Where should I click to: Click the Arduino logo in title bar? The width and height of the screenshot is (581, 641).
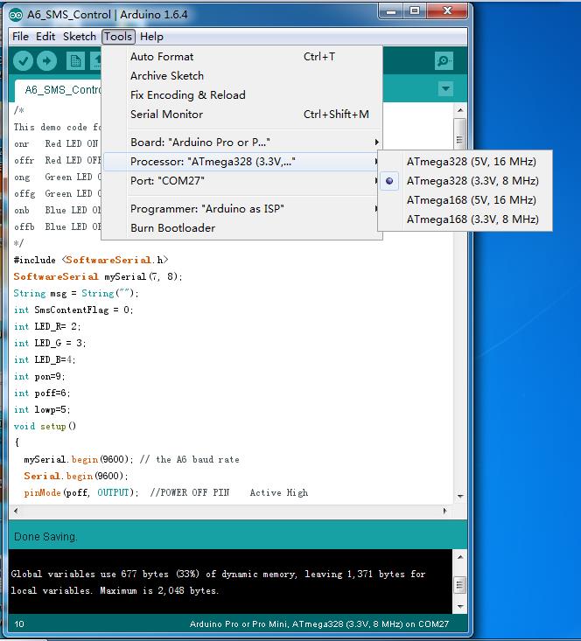pos(16,15)
